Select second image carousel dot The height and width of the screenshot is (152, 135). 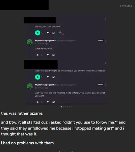point(63,107)
